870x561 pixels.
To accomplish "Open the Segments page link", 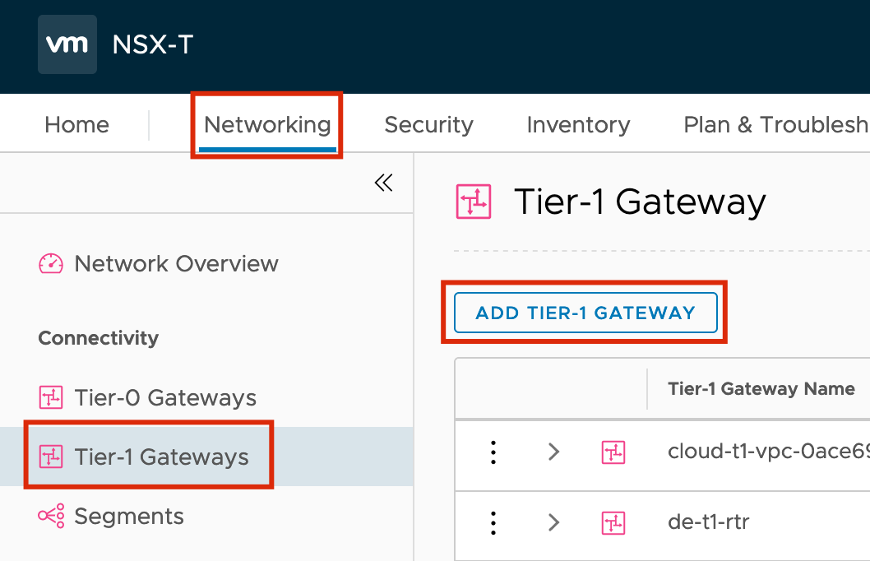I will coord(129,516).
